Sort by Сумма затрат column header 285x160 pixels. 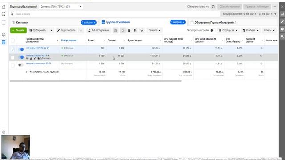coord(134,40)
